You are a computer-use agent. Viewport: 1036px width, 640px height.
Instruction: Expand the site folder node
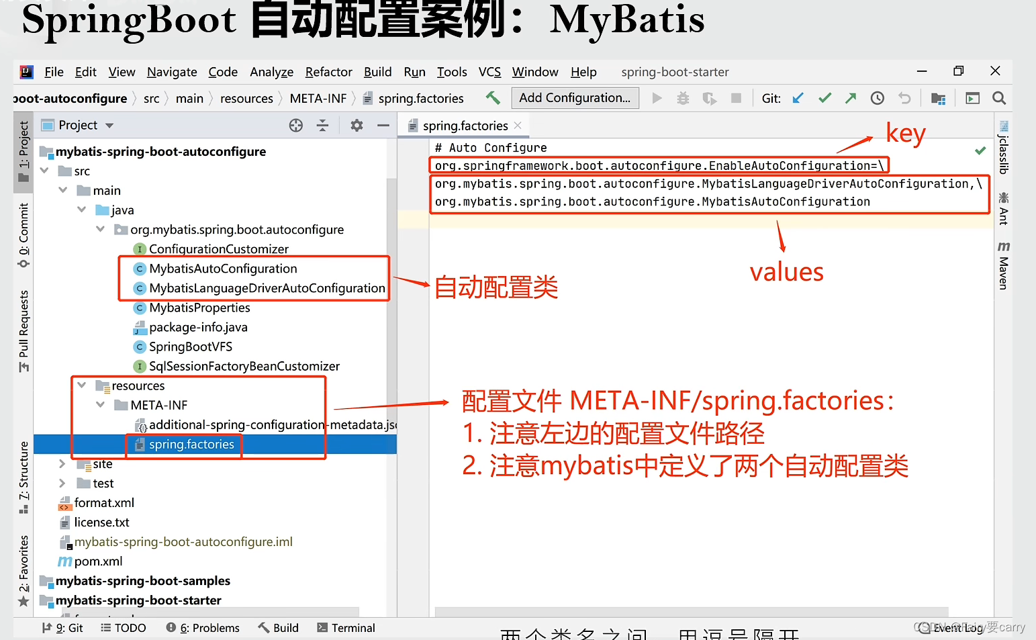click(x=62, y=463)
